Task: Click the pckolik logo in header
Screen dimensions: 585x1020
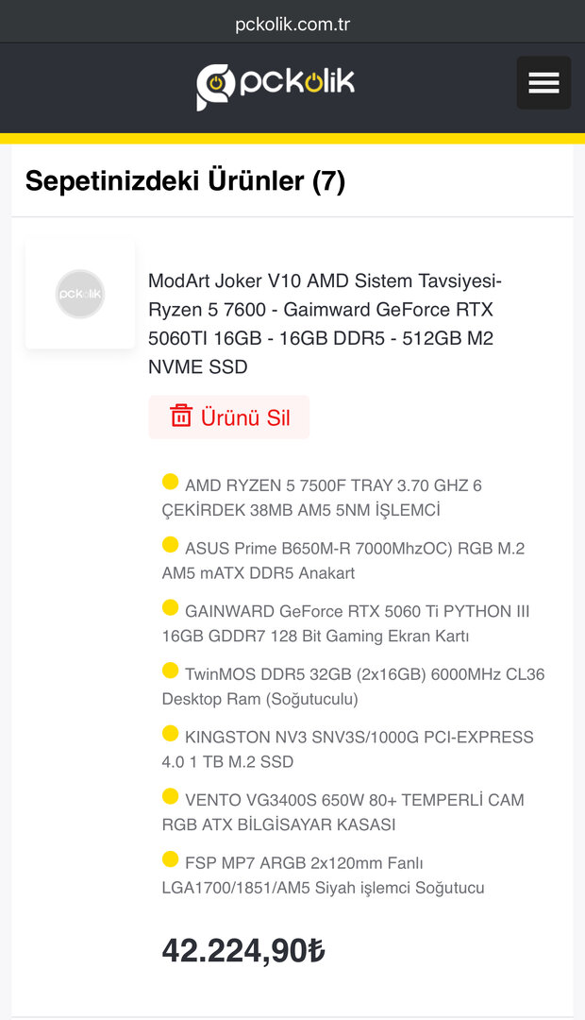Action: [276, 85]
